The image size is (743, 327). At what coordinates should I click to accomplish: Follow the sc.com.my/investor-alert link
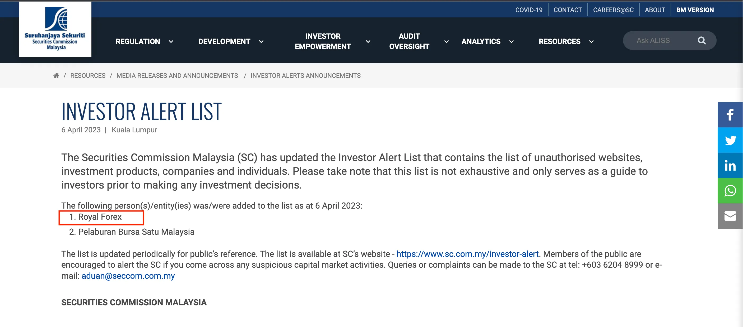point(467,254)
